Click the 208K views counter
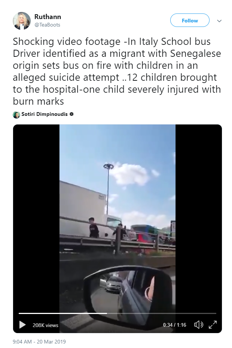 click(x=46, y=325)
